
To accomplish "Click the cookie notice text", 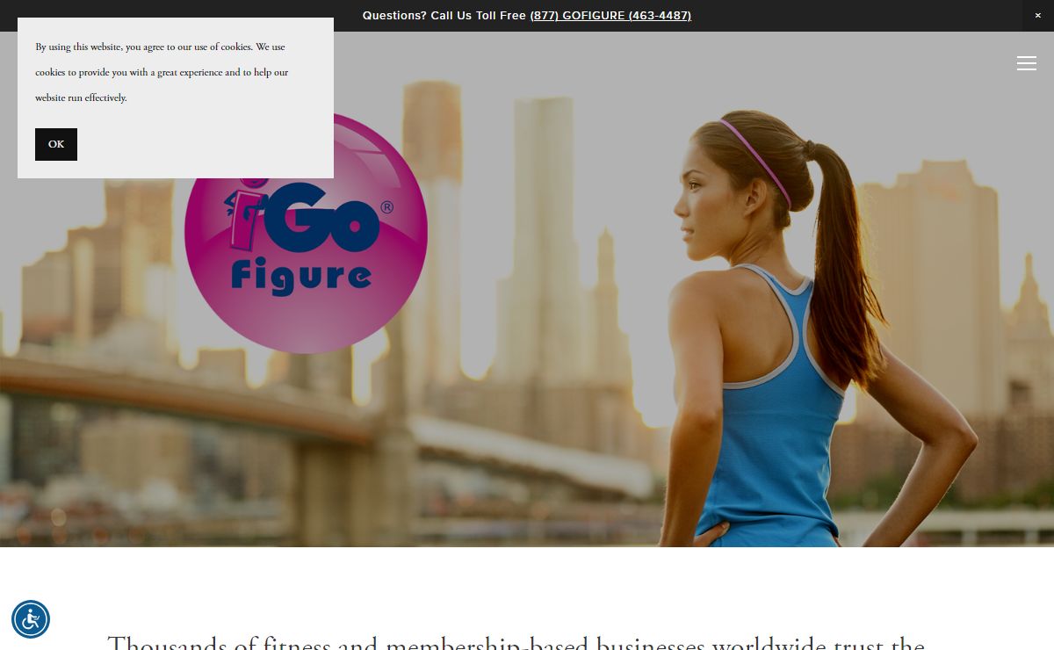I will point(162,72).
